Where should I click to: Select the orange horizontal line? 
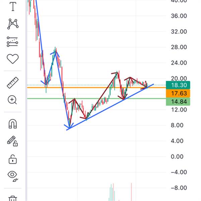click(96, 87)
